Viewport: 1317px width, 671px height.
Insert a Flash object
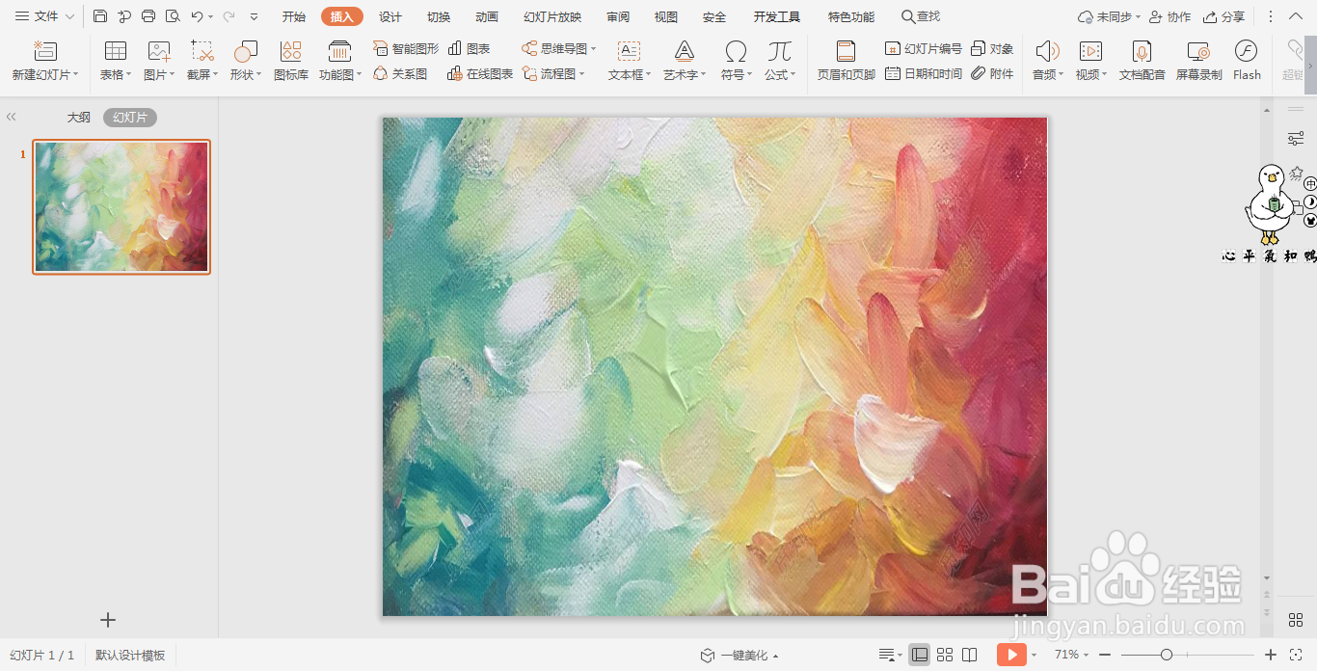point(1247,61)
